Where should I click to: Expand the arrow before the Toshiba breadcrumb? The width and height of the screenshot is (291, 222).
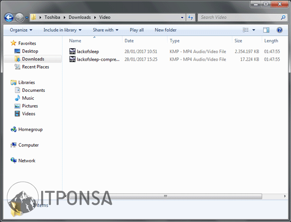coord(40,17)
